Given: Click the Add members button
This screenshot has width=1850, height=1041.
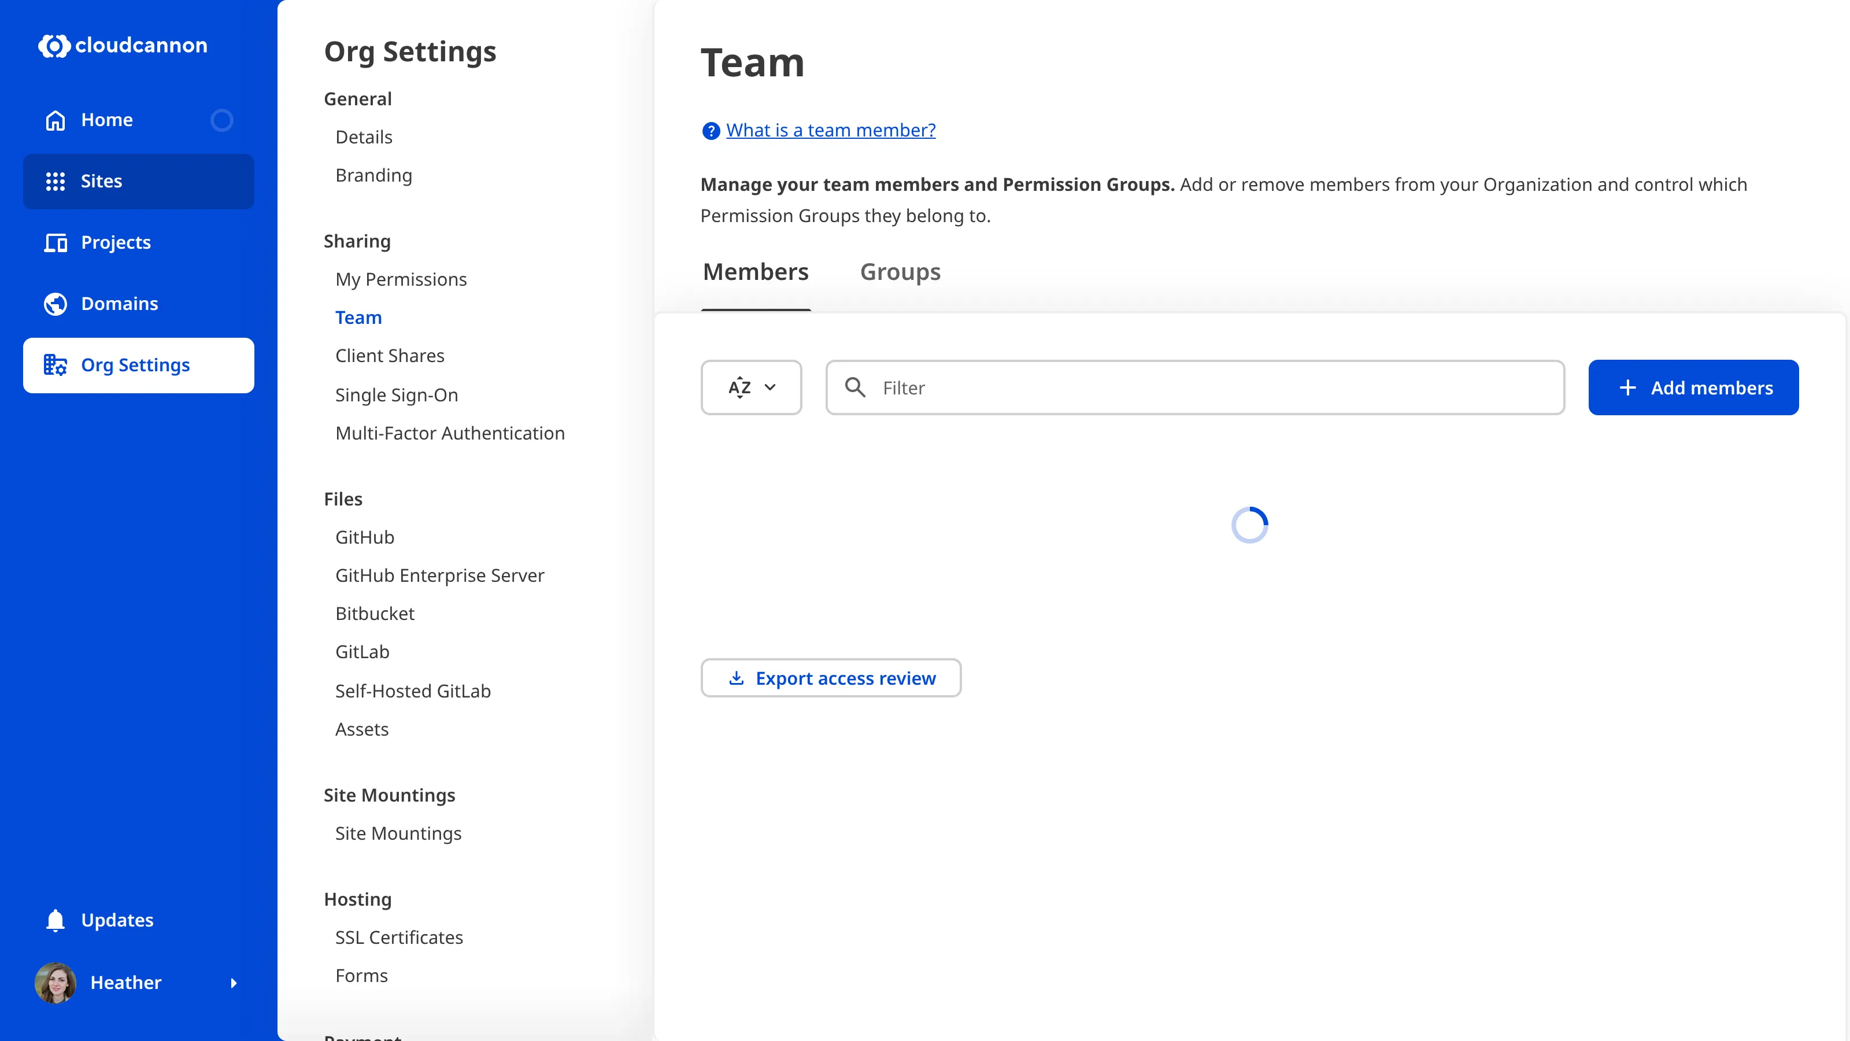Looking at the screenshot, I should click(1693, 387).
